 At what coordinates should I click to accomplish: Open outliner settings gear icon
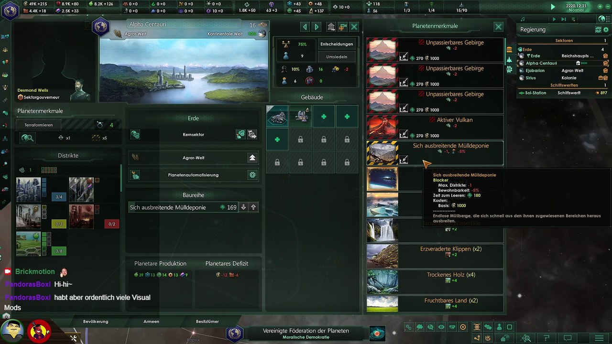pos(605,30)
